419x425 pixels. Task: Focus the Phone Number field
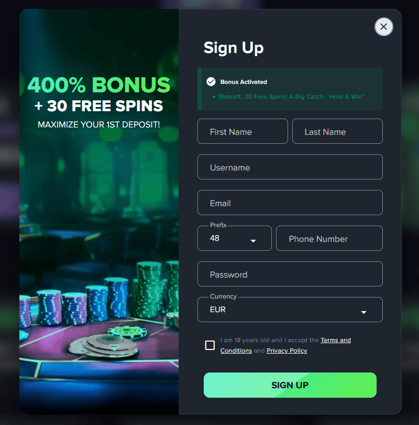point(329,238)
